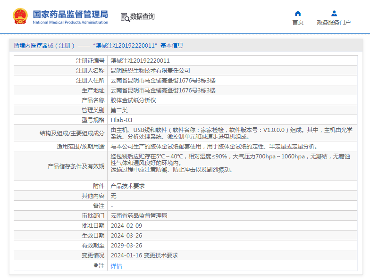The width and height of the screenshot is (370, 280).
Task: Click the 结构及组成/主要组成成分 row label
Action: point(72,133)
